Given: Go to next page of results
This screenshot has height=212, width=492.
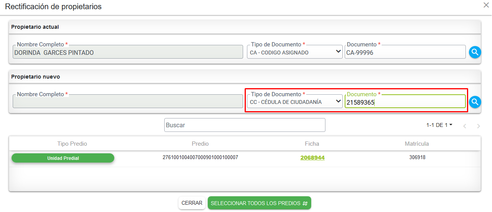Looking at the screenshot, I should coord(479,126).
